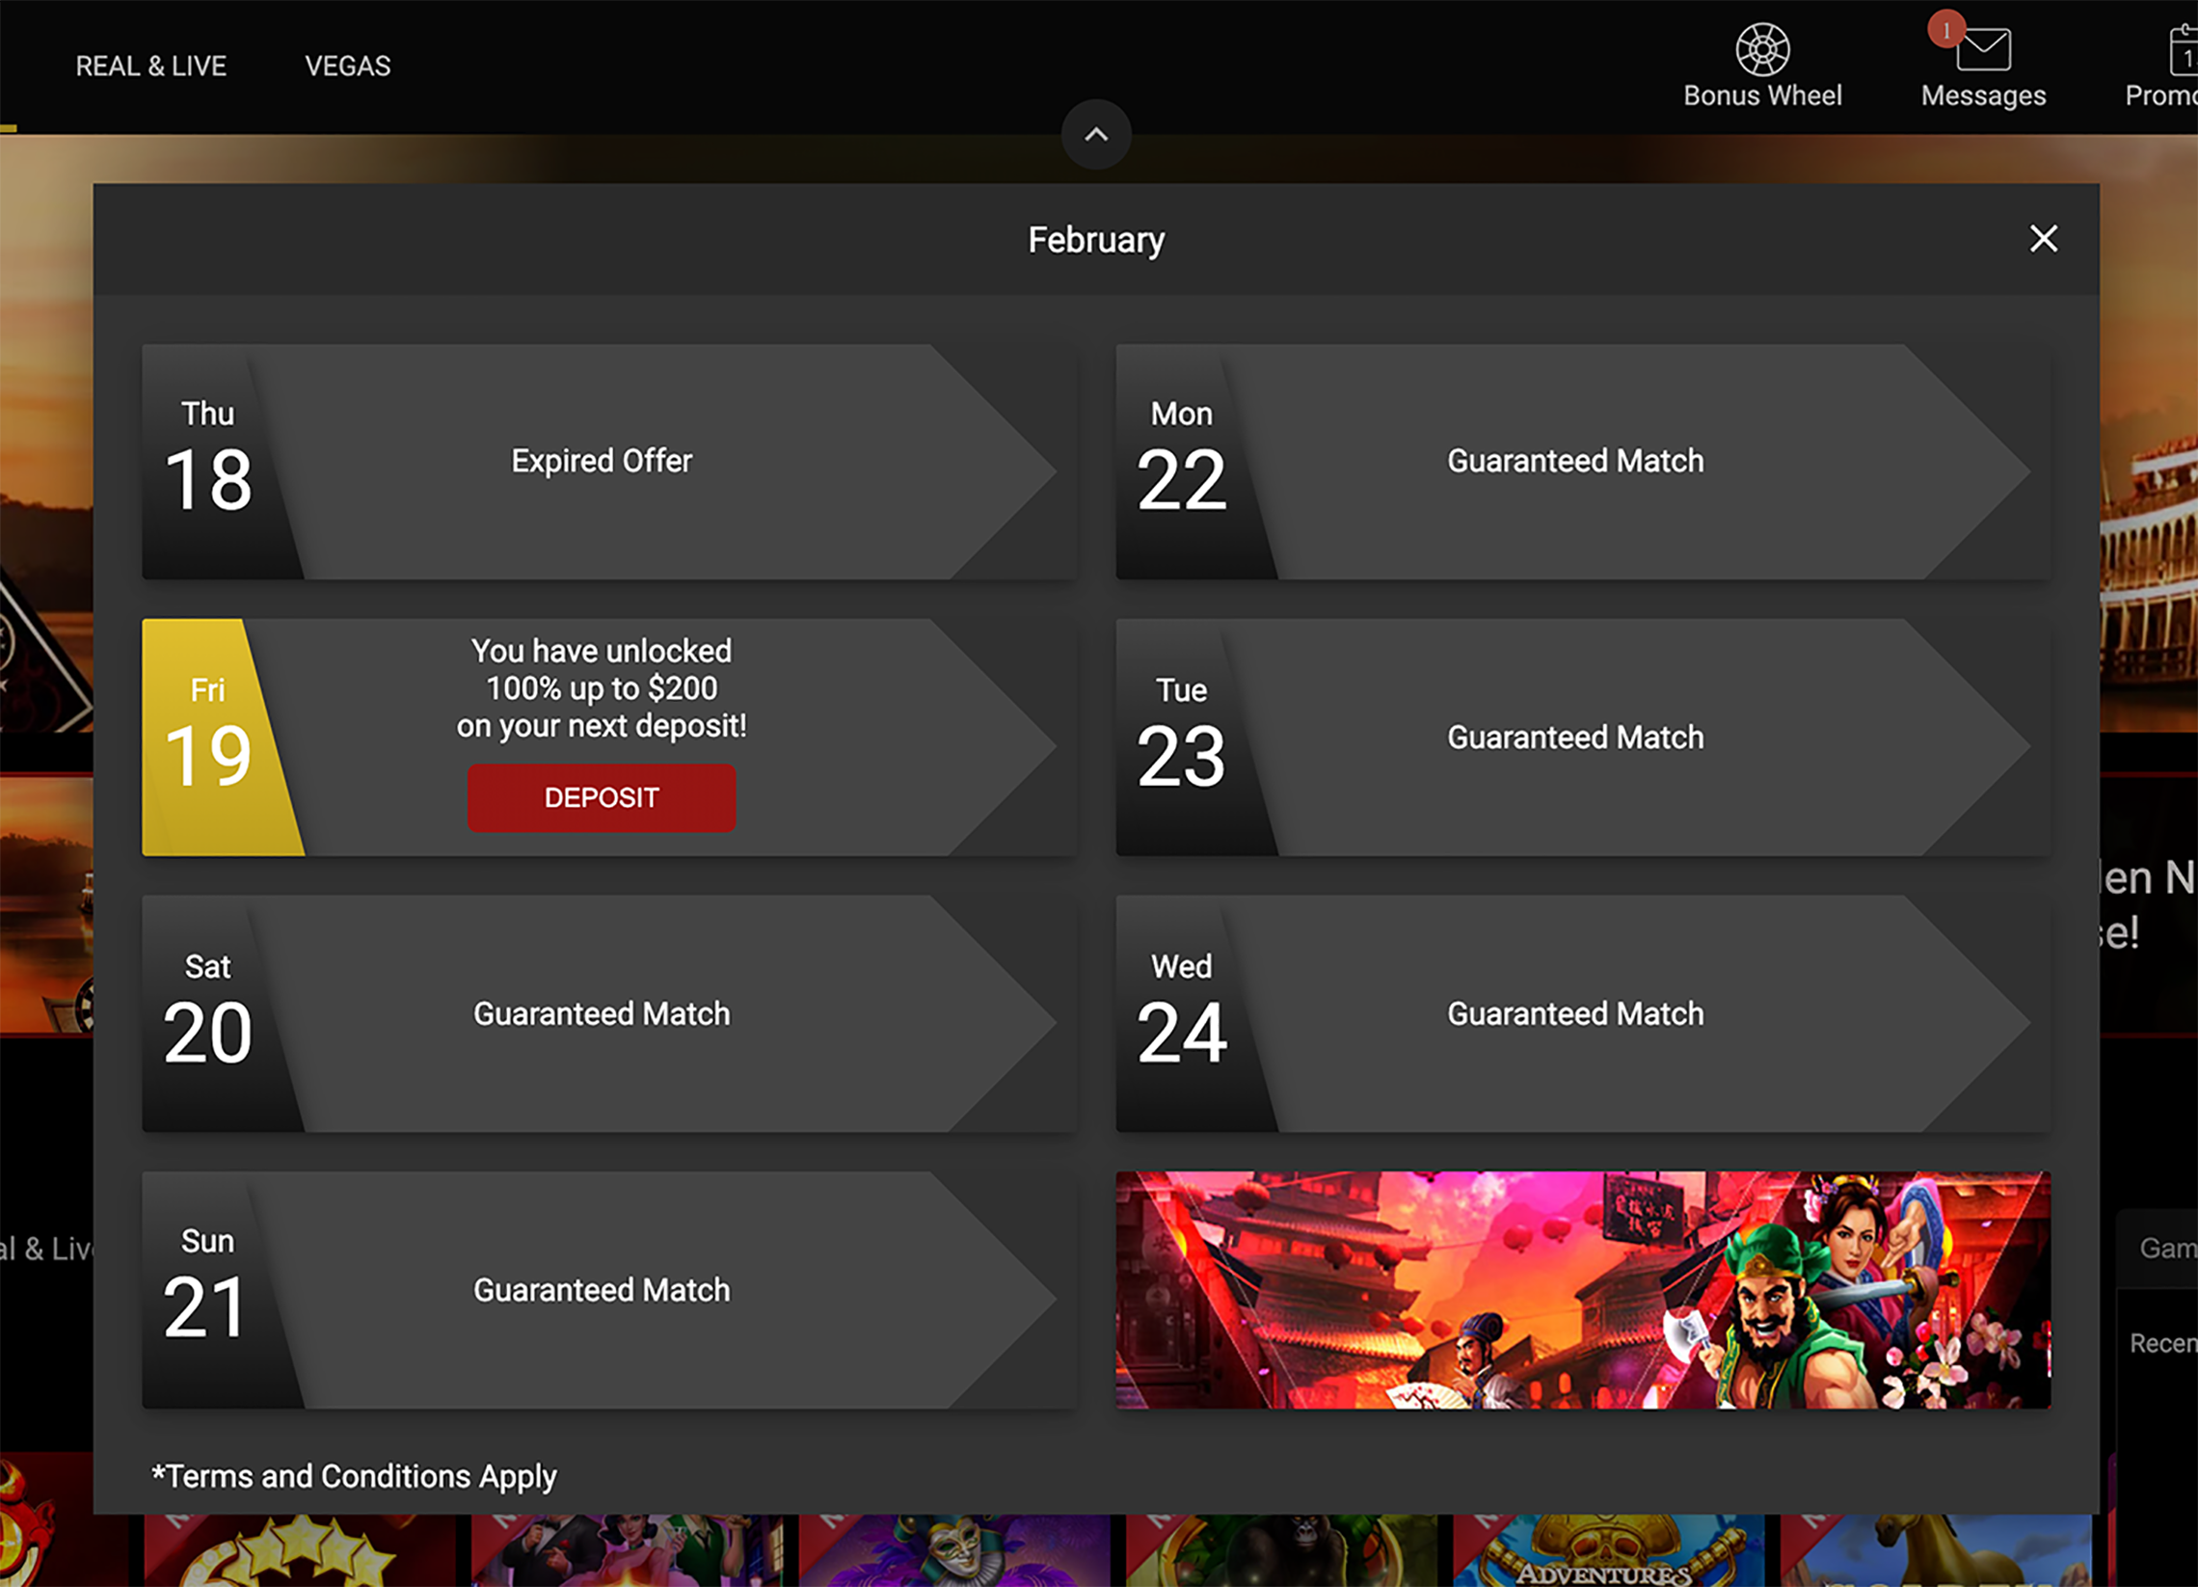Switch to the REAL & LIVE tab
The height and width of the screenshot is (1587, 2198).
pyautogui.click(x=151, y=66)
